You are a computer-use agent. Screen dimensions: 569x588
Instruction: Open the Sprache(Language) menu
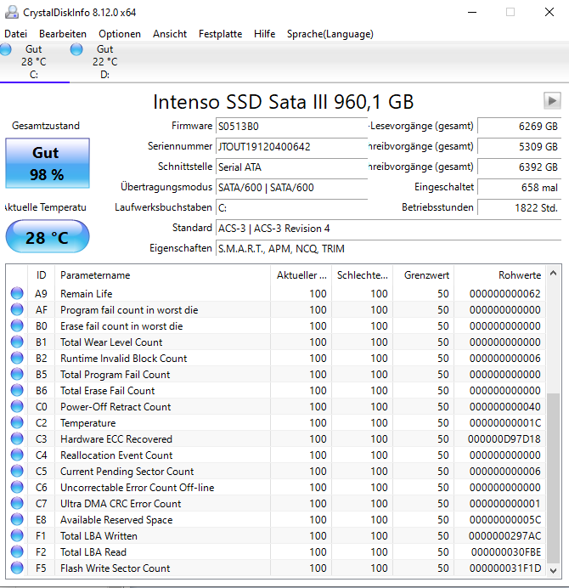pyautogui.click(x=330, y=34)
